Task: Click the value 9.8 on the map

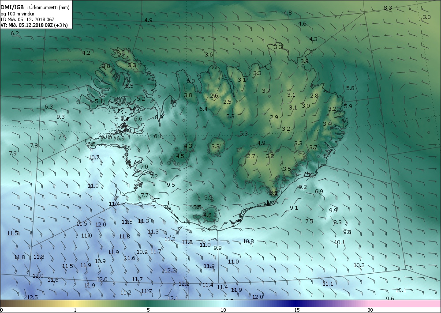Action: tap(348, 232)
